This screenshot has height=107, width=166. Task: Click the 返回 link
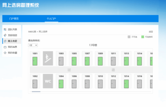point(151,32)
